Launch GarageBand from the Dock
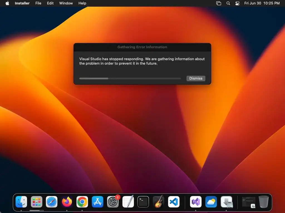The width and height of the screenshot is (285, 213). (x=158, y=202)
